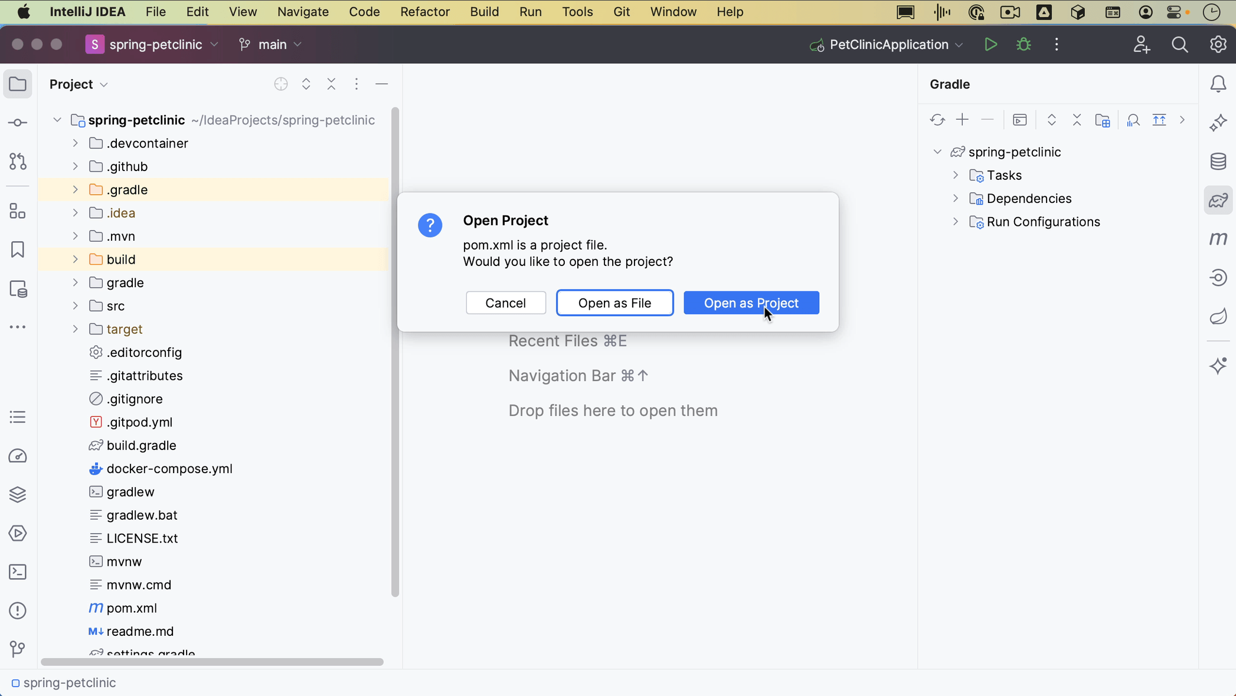Click Open as Project button
The image size is (1236, 696).
(x=751, y=303)
